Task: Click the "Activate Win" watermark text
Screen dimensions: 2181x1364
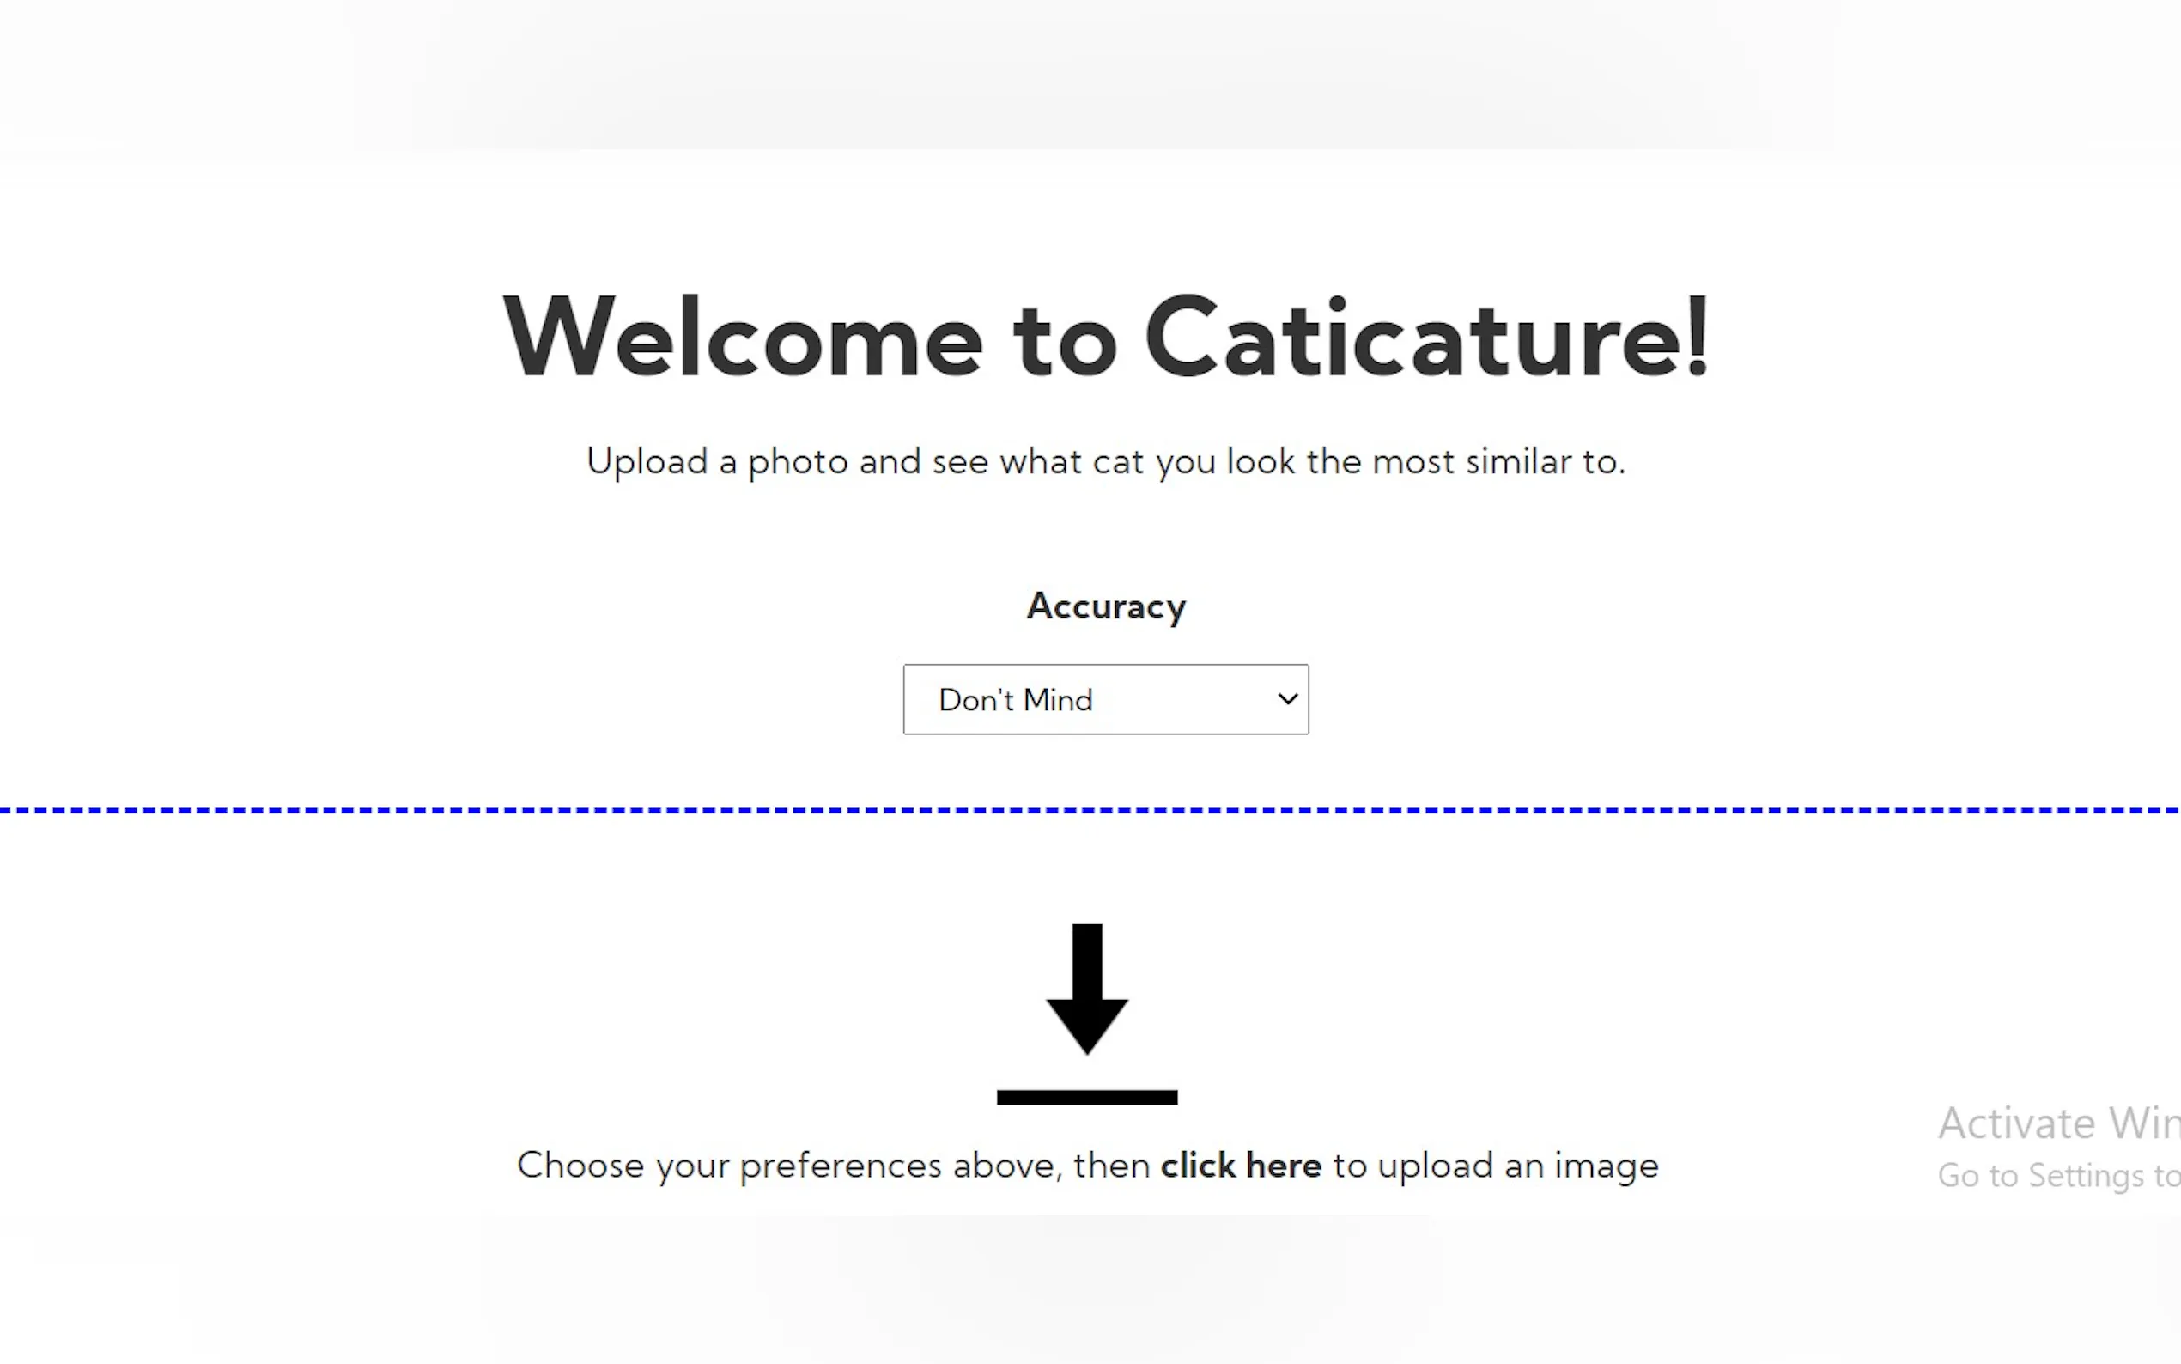Action: point(2058,1124)
